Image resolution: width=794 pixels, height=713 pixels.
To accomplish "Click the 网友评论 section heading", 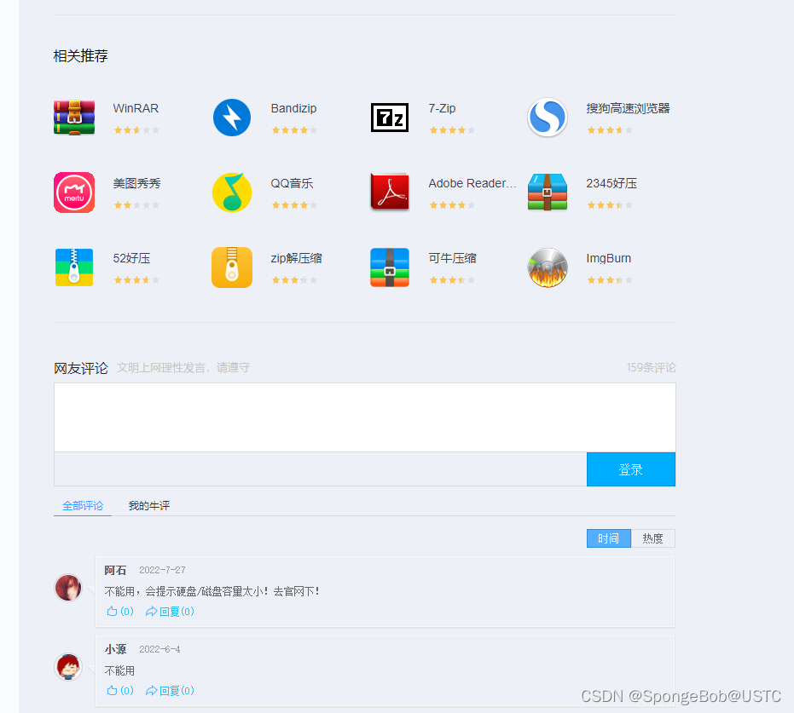I will [x=81, y=368].
